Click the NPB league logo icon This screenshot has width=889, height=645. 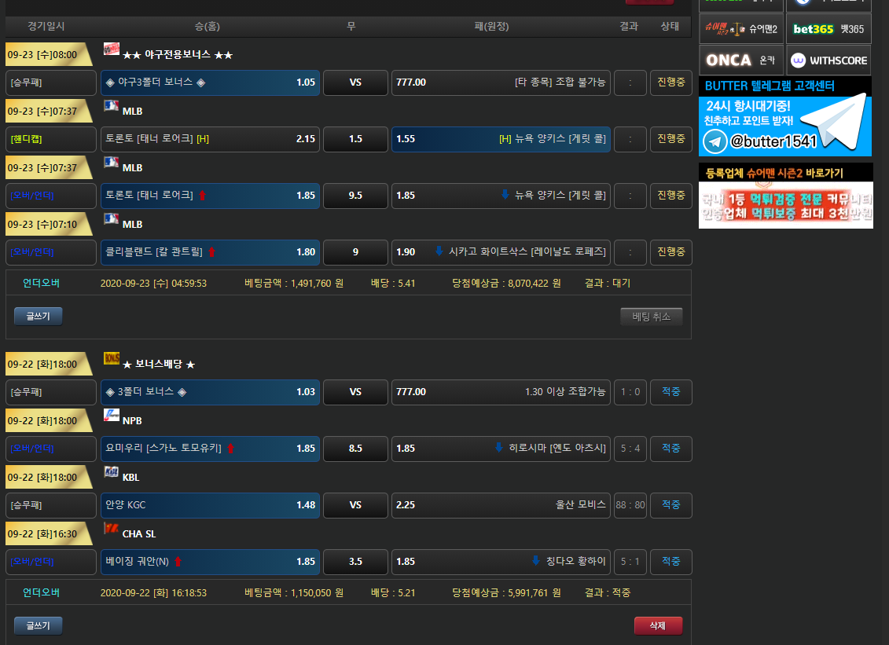tap(111, 416)
